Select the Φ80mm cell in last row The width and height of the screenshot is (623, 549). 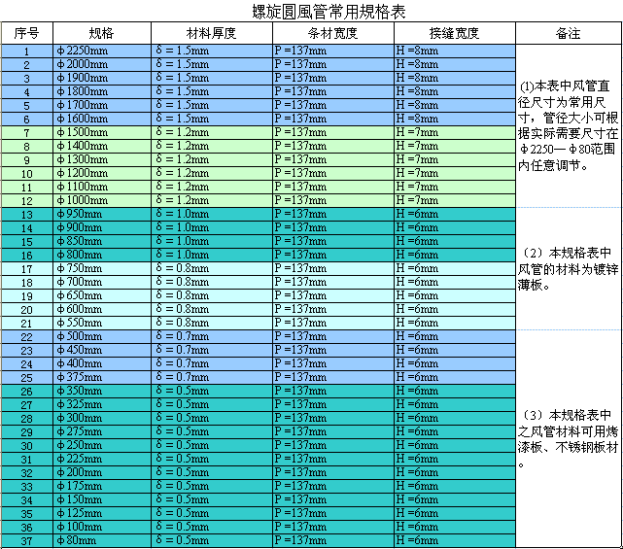pos(101,540)
